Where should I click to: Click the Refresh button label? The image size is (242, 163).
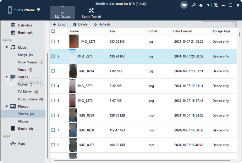[x=104, y=24]
